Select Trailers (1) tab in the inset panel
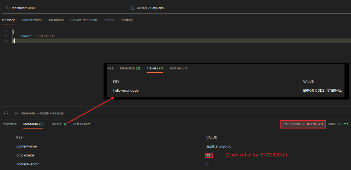Viewport: 351px width, 170px height. [155, 68]
